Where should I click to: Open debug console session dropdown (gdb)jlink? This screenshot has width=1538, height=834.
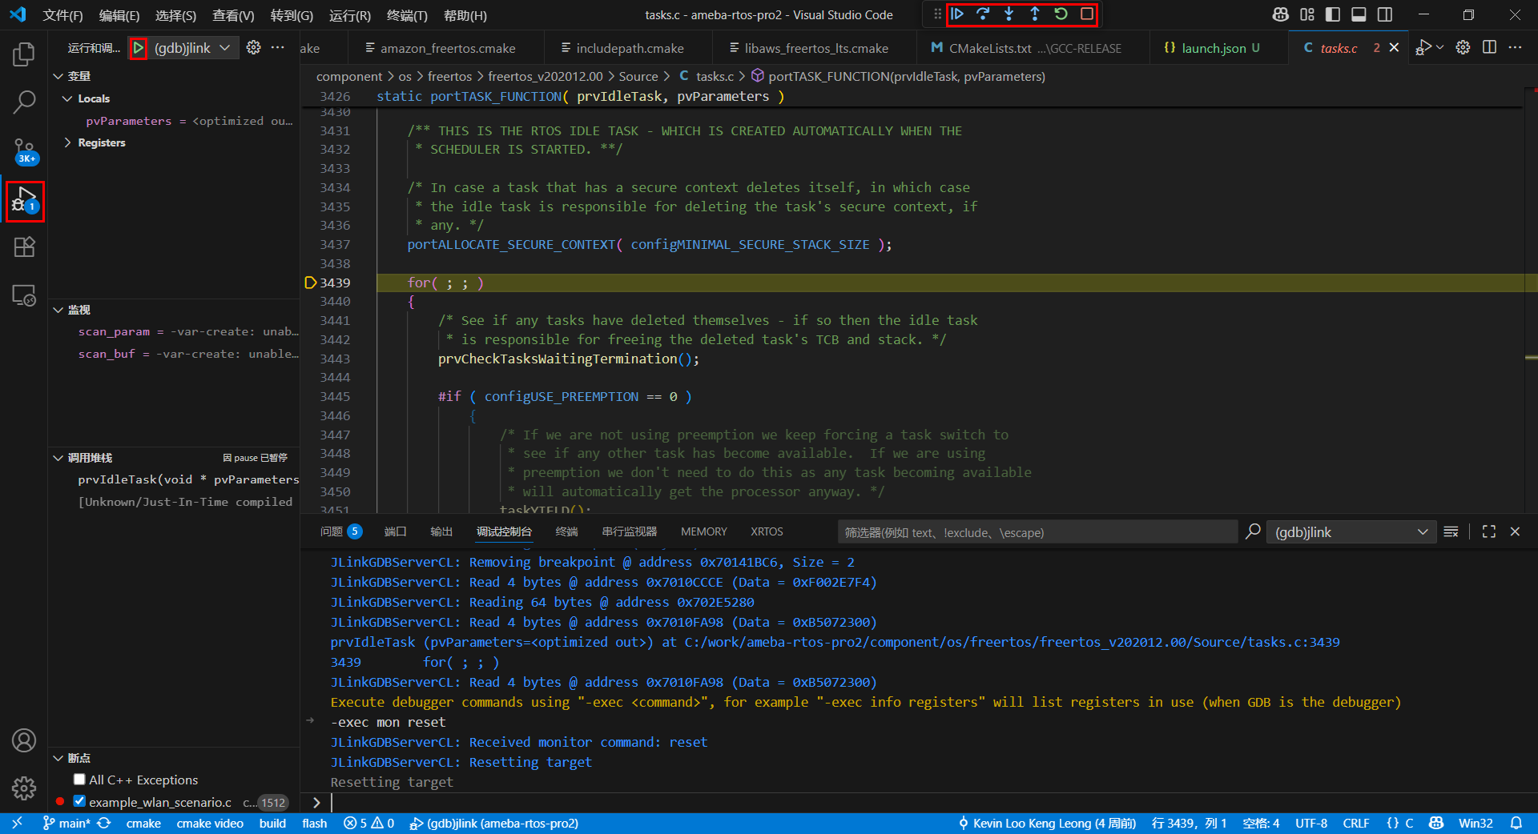1351,532
